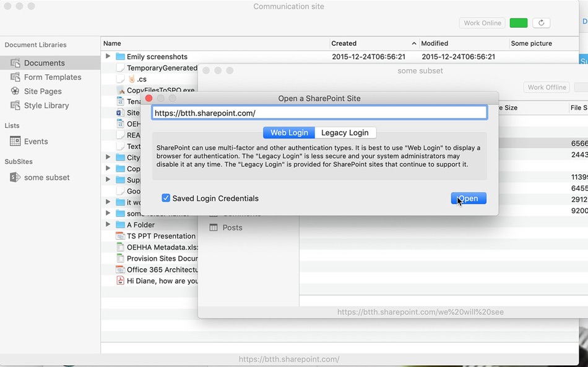Switch to the Legacy Login tab

[345, 133]
